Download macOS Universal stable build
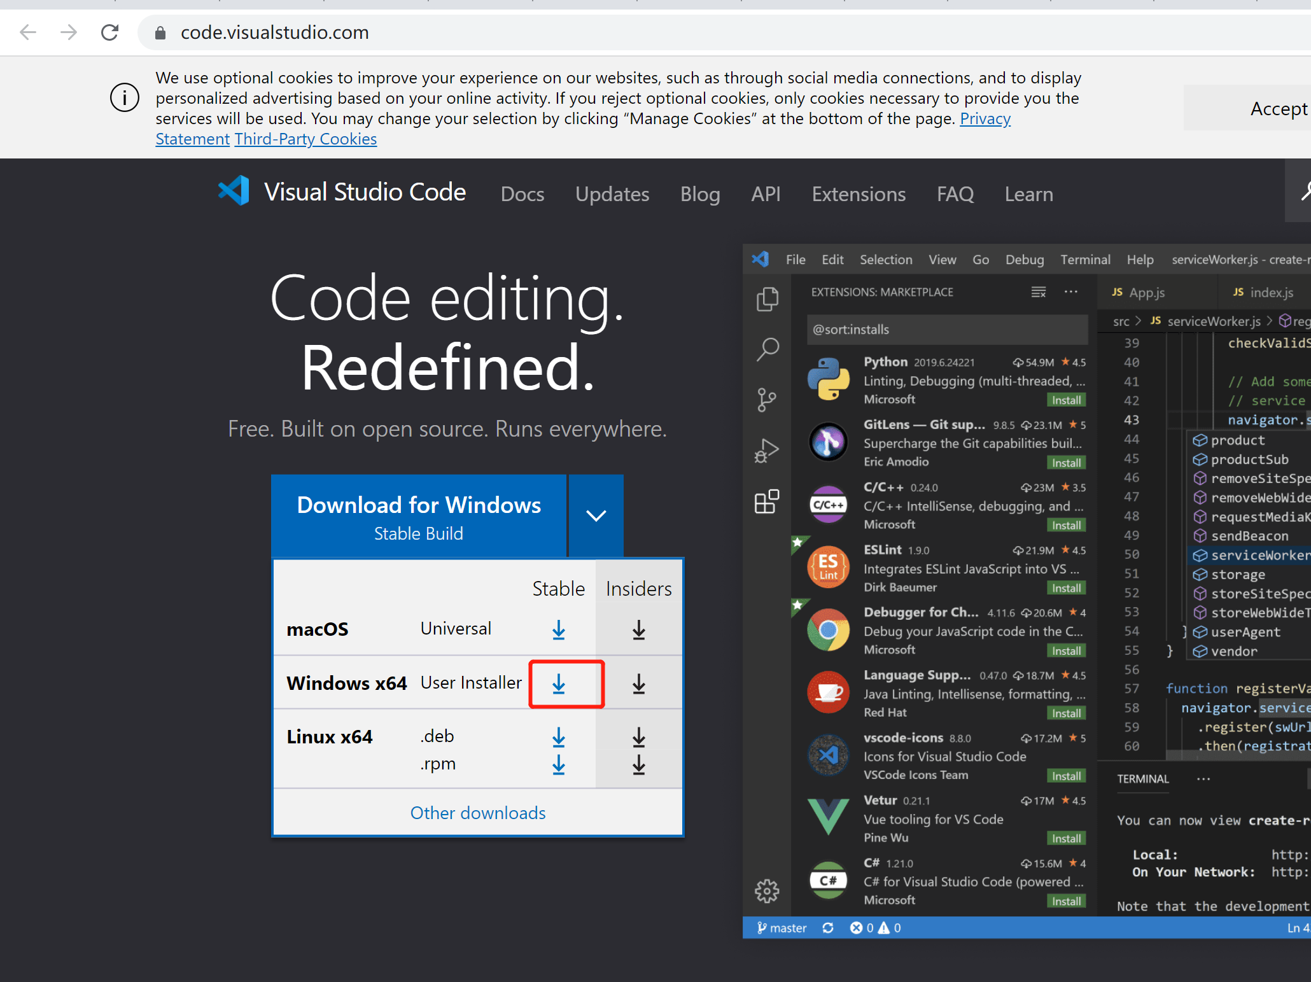 click(559, 630)
